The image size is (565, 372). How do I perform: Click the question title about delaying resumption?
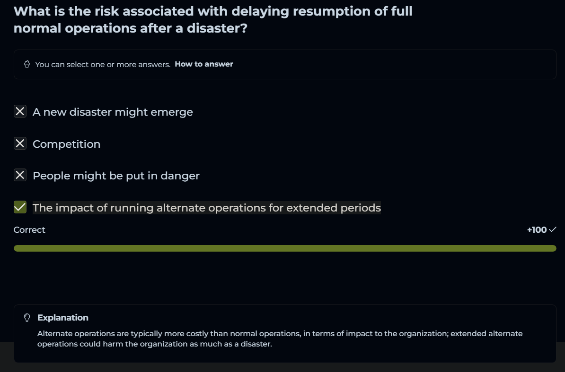(213, 20)
